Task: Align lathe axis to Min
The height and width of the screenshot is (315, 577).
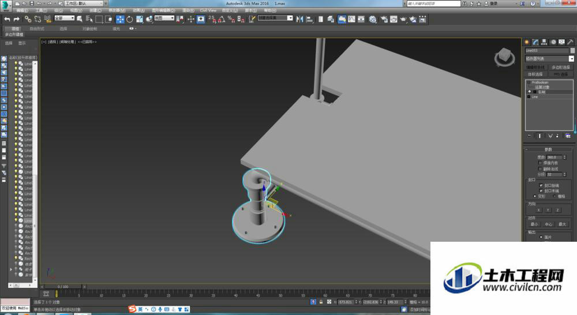Action: [534, 224]
